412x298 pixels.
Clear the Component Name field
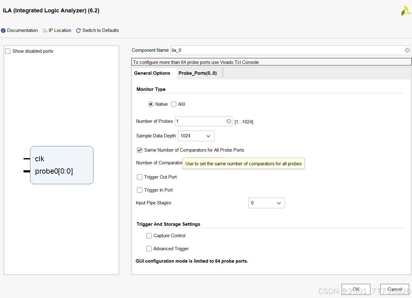pos(407,50)
